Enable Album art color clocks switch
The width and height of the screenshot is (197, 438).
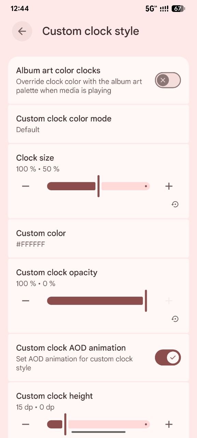(168, 80)
